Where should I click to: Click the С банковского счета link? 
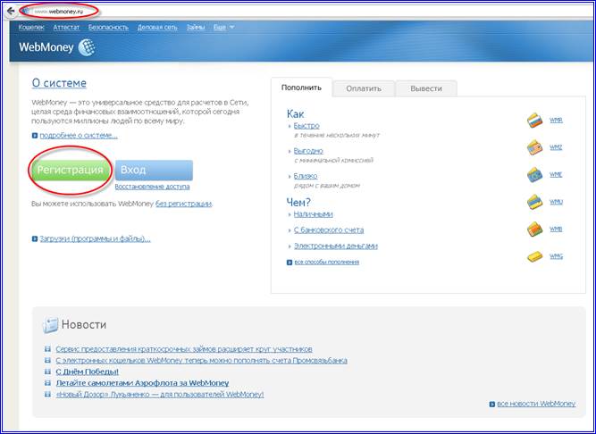(x=329, y=230)
